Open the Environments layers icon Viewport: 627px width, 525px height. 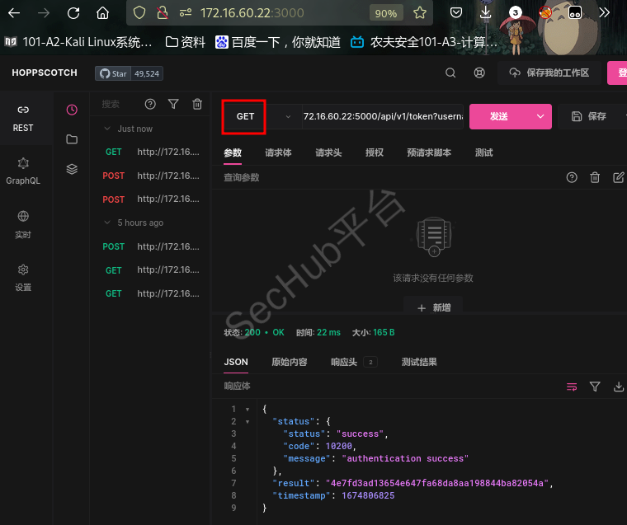tap(72, 169)
